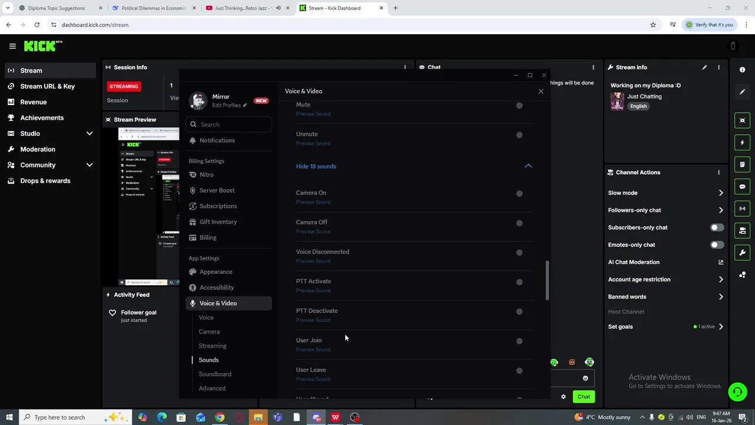Toggle the User Join sound radio
755x425 pixels.
tap(519, 341)
